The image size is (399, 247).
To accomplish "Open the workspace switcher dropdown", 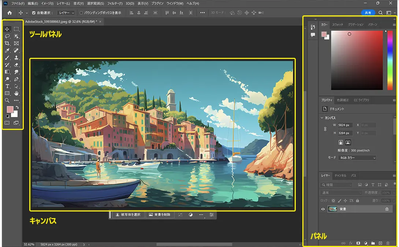I will (390, 13).
